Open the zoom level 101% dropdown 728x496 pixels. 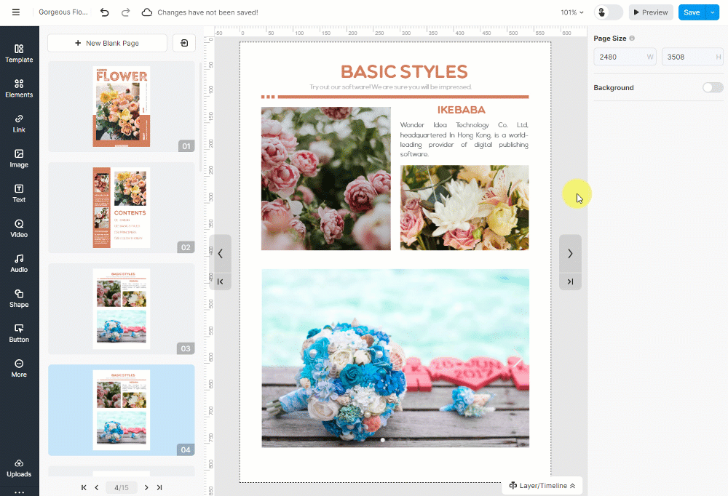572,12
